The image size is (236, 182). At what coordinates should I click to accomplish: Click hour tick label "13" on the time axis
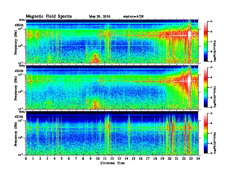(119, 159)
